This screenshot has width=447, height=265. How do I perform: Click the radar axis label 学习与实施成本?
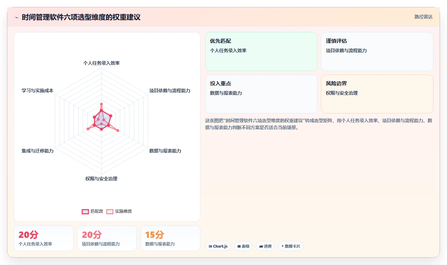click(x=37, y=91)
